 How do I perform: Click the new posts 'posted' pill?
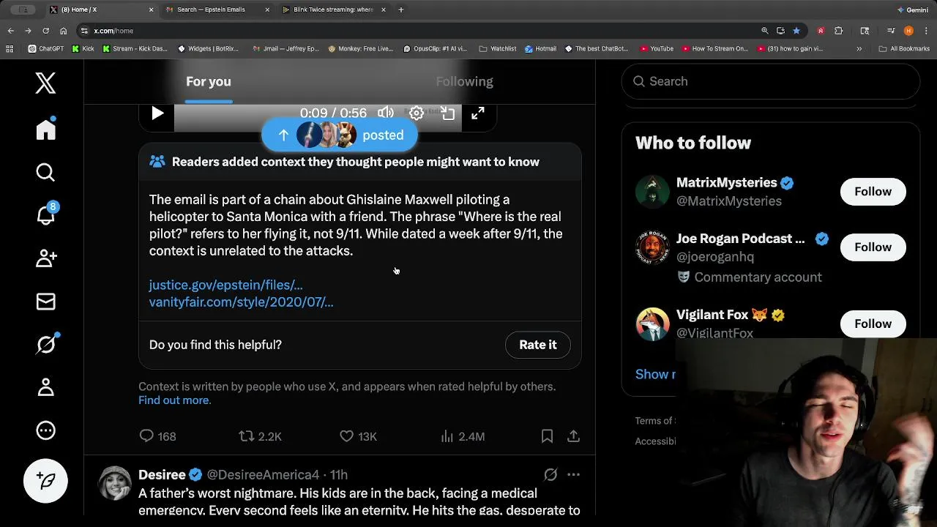[x=340, y=135]
